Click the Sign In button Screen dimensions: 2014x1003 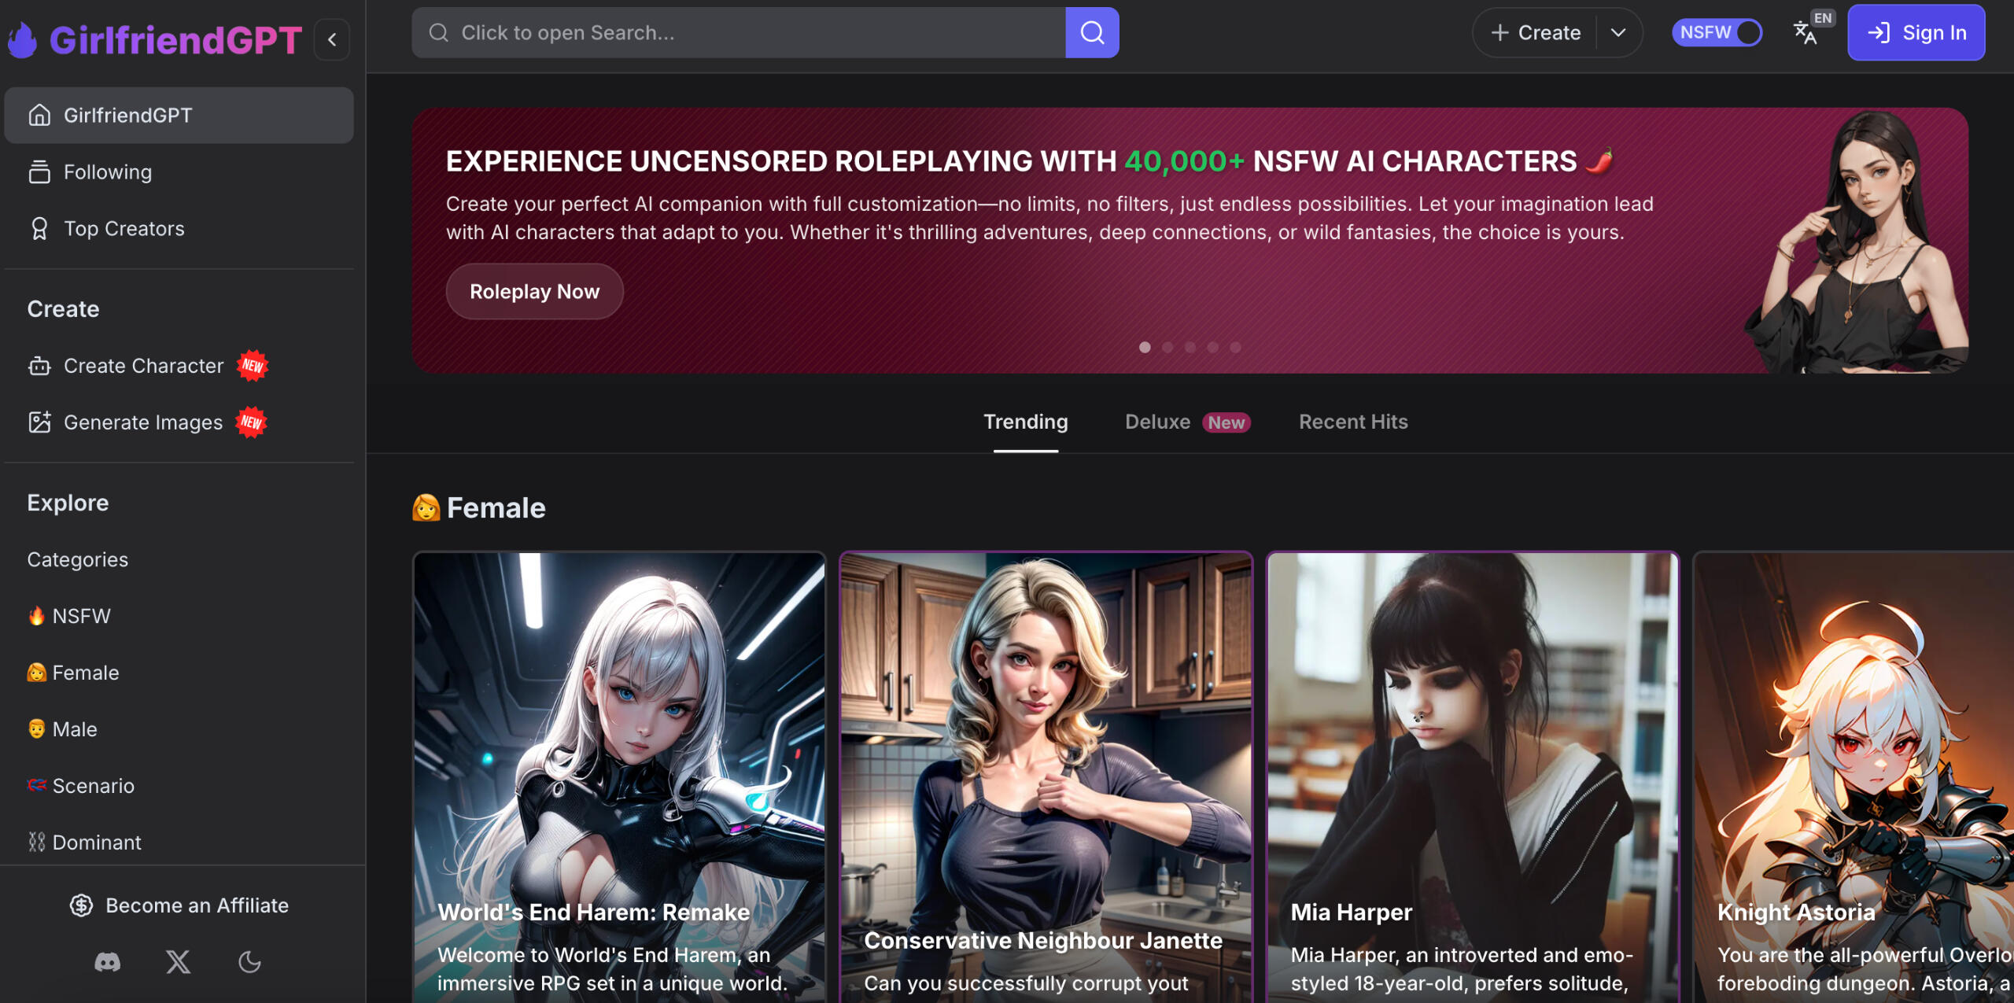coord(1916,32)
